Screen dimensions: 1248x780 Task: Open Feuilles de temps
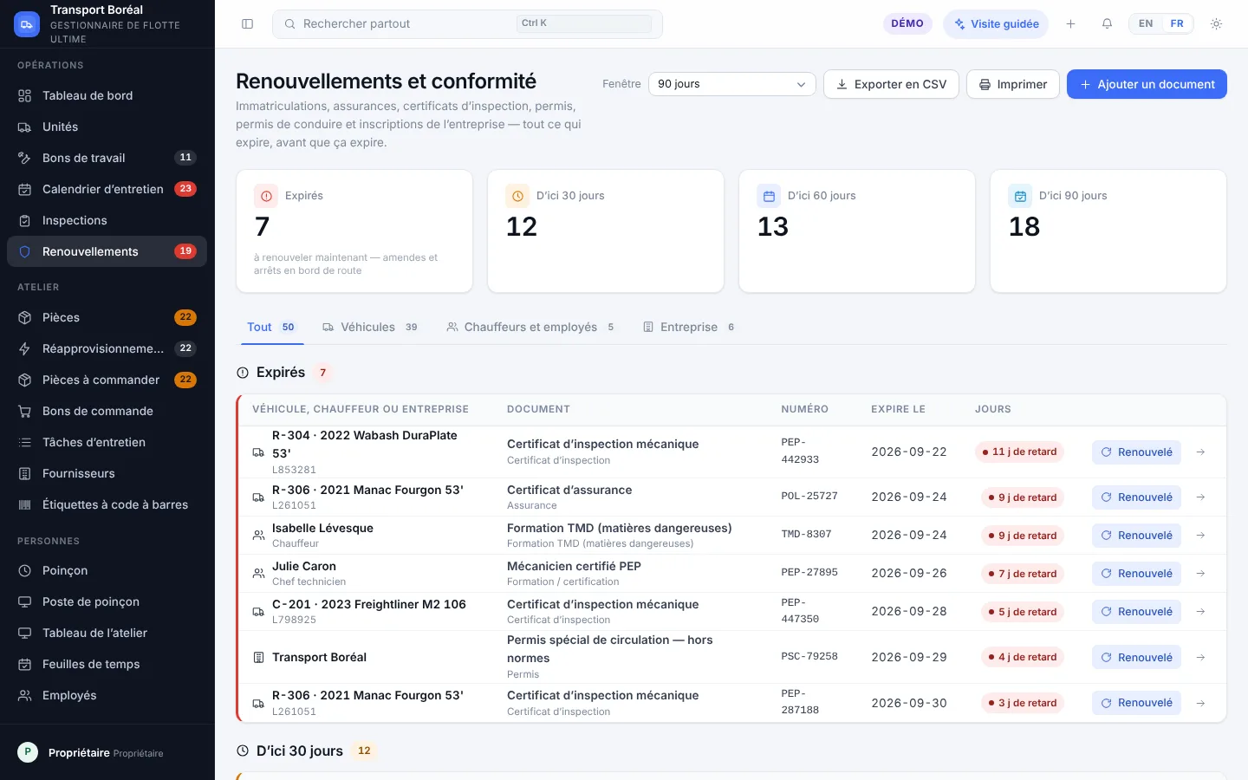coord(107,664)
